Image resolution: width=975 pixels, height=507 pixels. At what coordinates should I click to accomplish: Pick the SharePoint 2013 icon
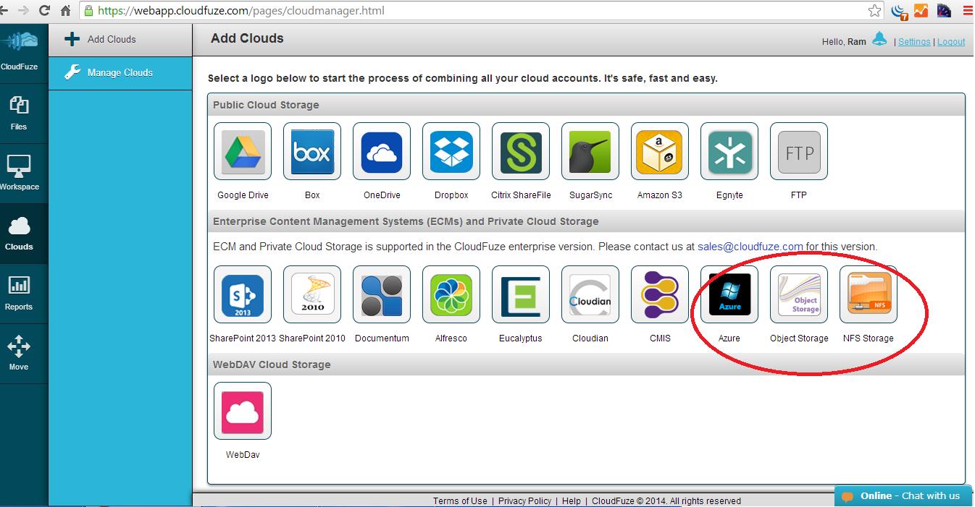[243, 294]
